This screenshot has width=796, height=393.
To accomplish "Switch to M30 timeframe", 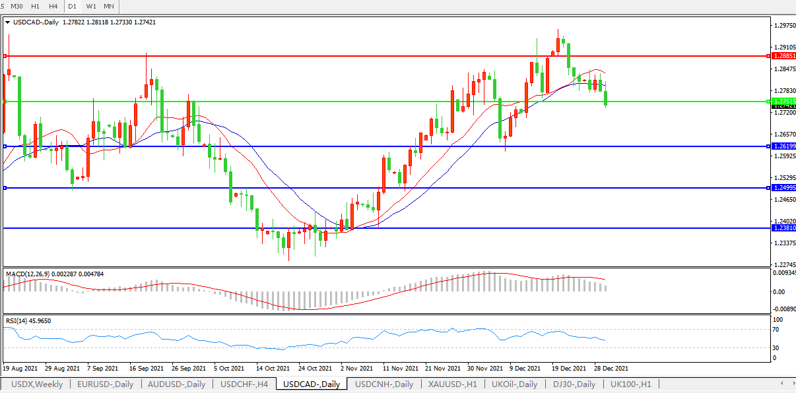I will [18, 6].
